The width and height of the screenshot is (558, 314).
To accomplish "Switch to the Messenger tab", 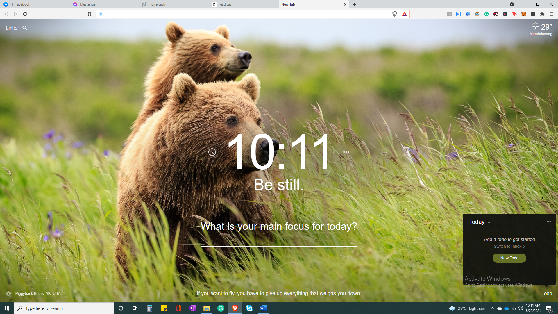I will pyautogui.click(x=105, y=4).
